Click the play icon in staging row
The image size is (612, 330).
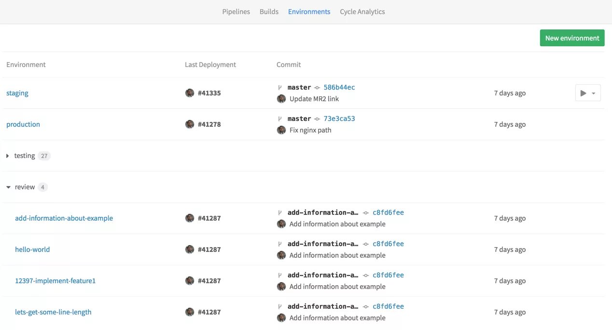tap(583, 93)
